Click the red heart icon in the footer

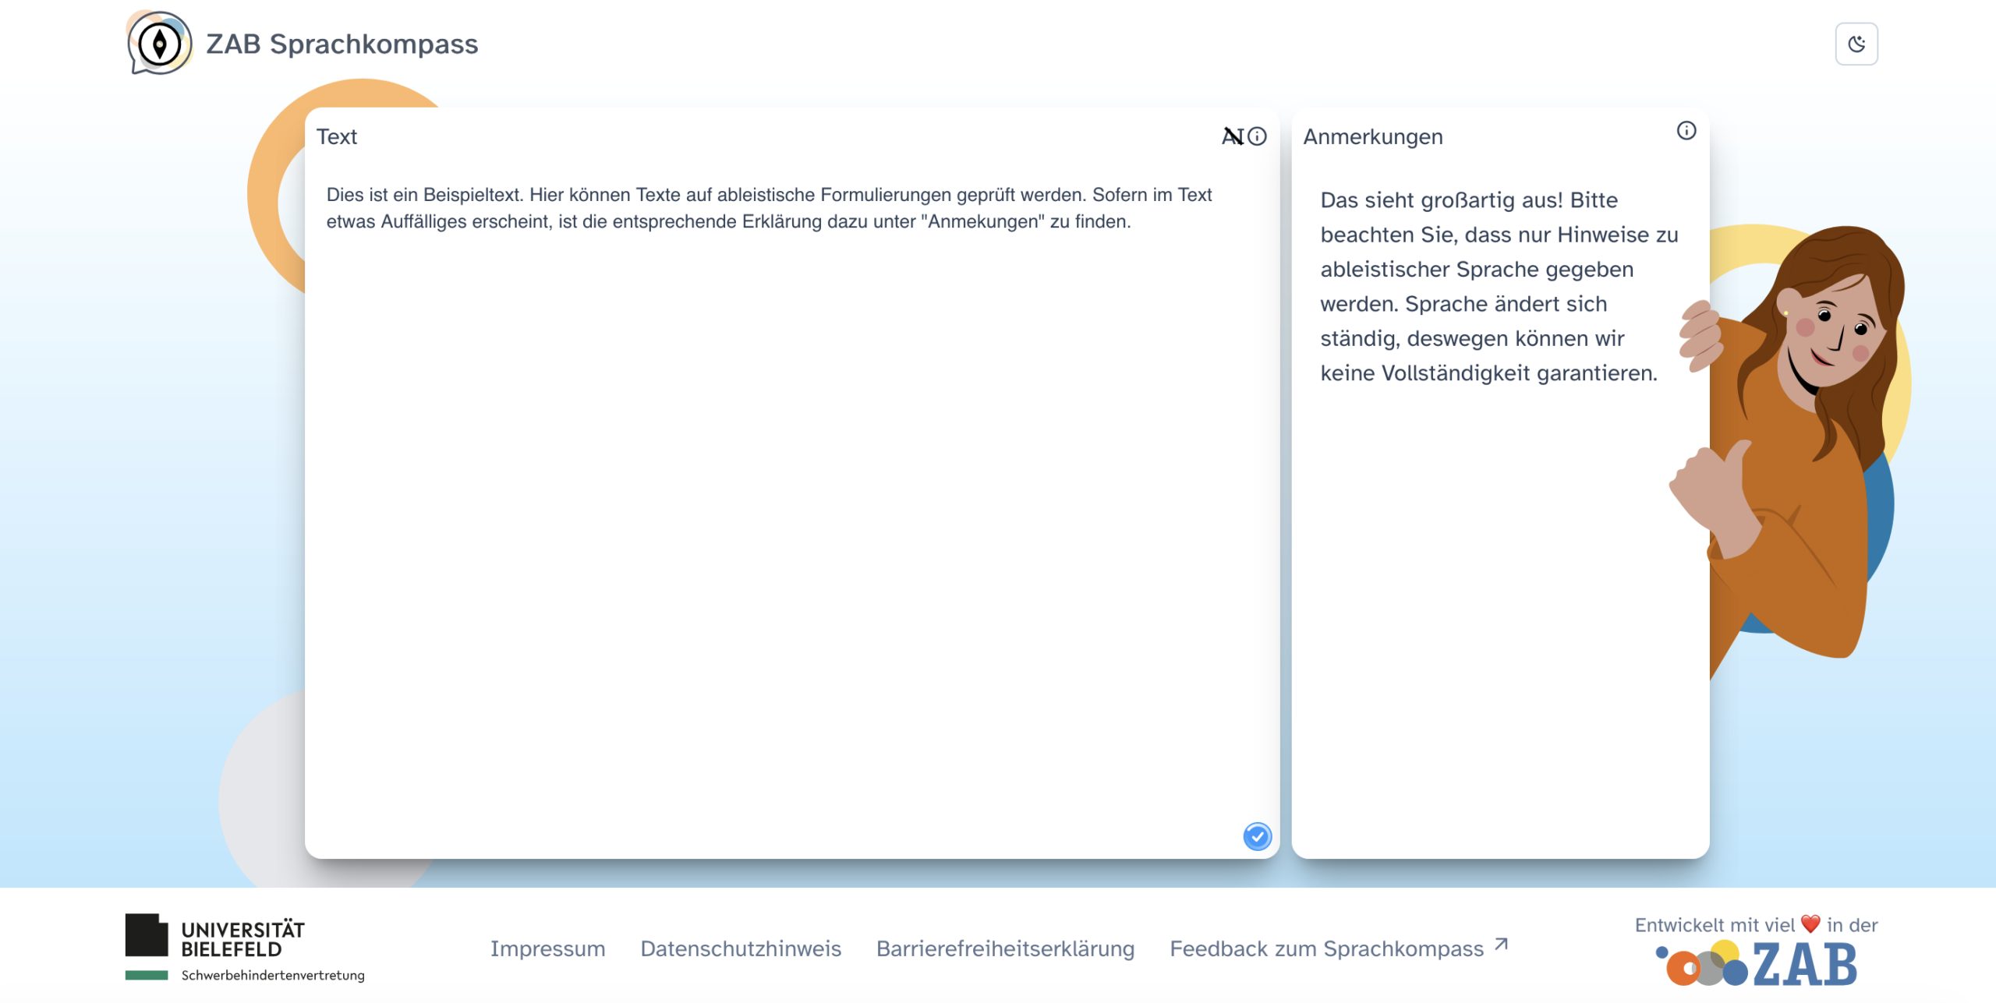[1810, 924]
